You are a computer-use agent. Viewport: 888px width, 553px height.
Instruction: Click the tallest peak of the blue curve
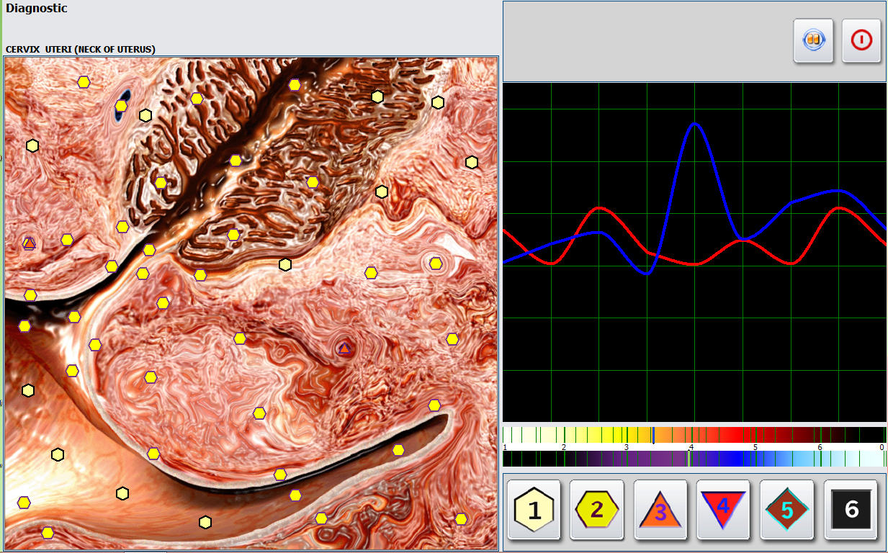(694, 125)
